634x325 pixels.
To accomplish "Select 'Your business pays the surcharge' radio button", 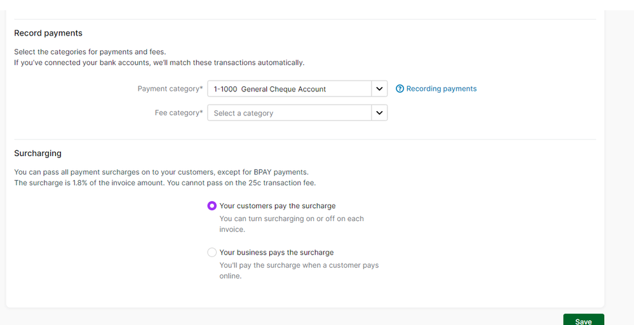I will [x=212, y=252].
